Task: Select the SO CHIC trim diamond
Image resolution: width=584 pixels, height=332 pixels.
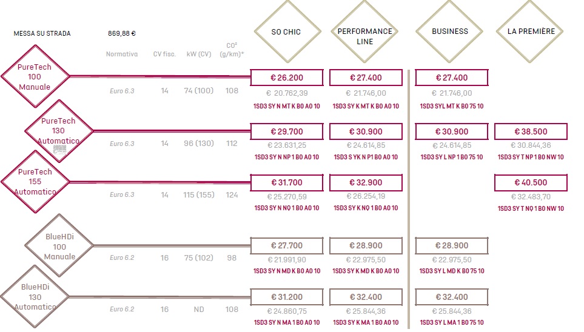Action: 287,32
